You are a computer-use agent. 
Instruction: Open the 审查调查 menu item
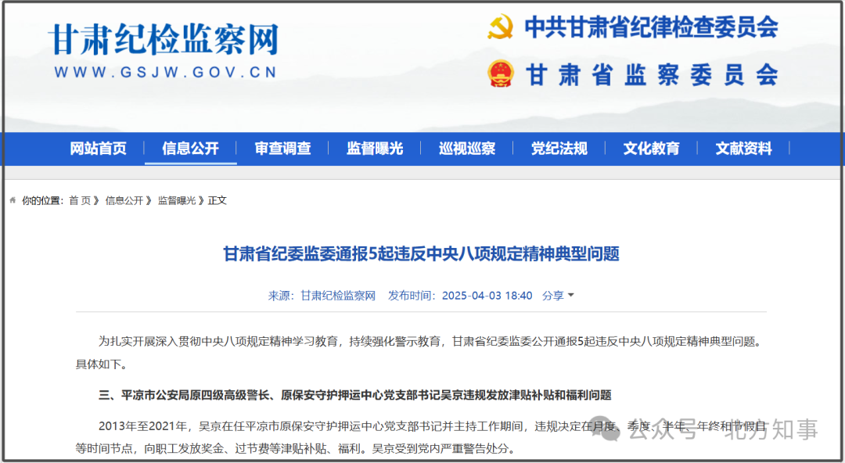283,149
